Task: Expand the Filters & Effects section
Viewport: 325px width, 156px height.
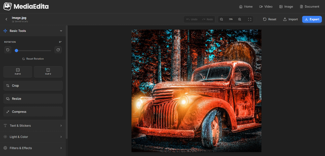Action: point(33,148)
